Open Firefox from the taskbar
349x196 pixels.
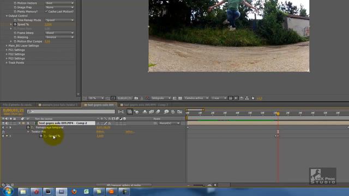(x=74, y=192)
